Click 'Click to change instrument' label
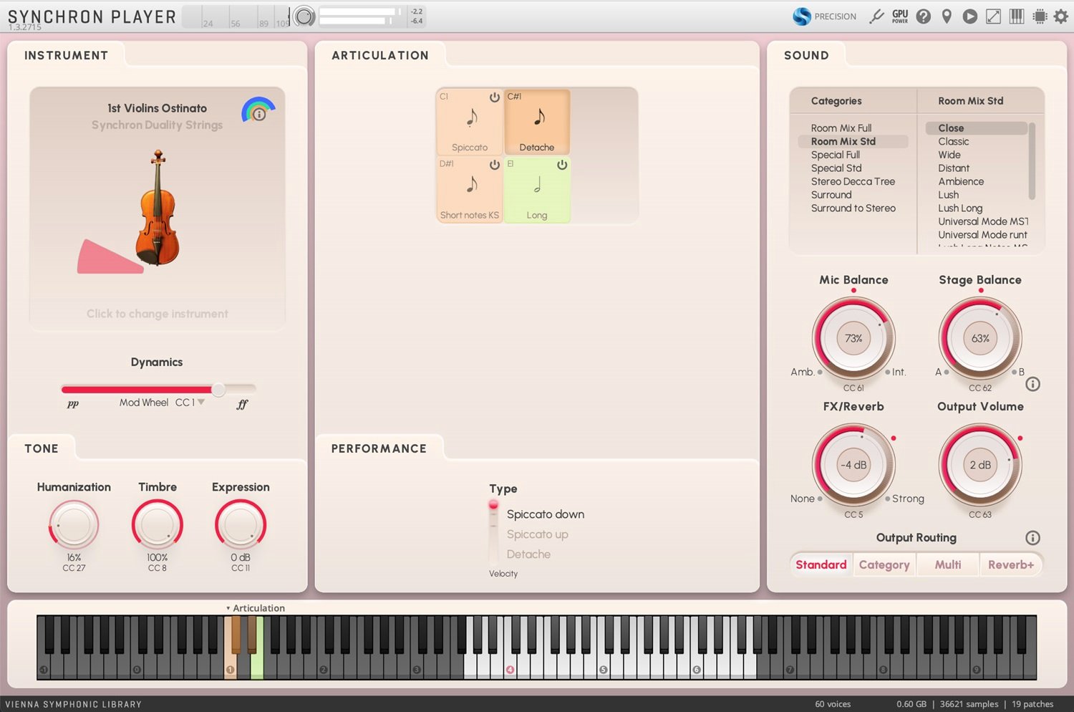Viewport: 1074px width, 712px height. pyautogui.click(x=157, y=313)
